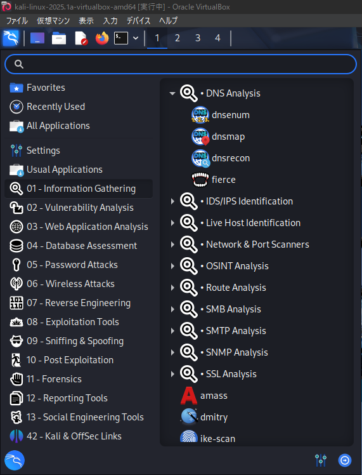Open the デバイス menu
This screenshot has height=475, width=362.
click(x=138, y=20)
